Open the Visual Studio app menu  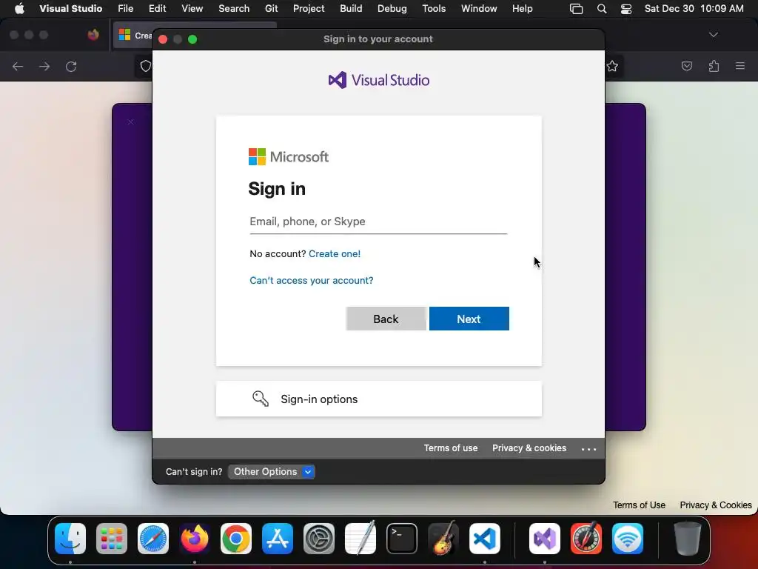point(70,9)
